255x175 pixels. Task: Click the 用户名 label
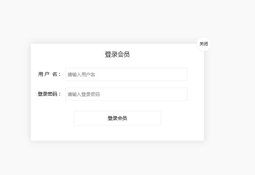(x=50, y=74)
